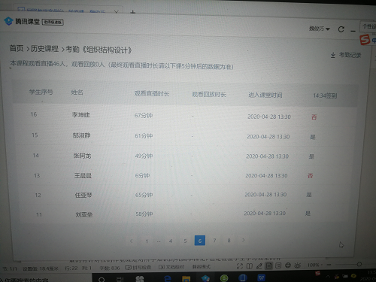Toggle the 拼写检查 spell check option
This screenshot has width=376, height=282.
tap(138, 267)
